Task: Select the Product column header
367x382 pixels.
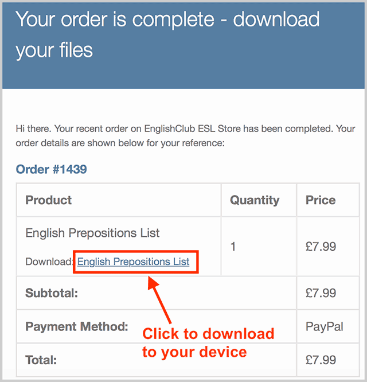Action: coord(49,200)
